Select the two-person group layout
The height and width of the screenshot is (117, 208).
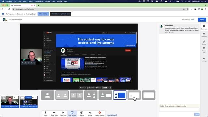pyautogui.click(x=76, y=95)
